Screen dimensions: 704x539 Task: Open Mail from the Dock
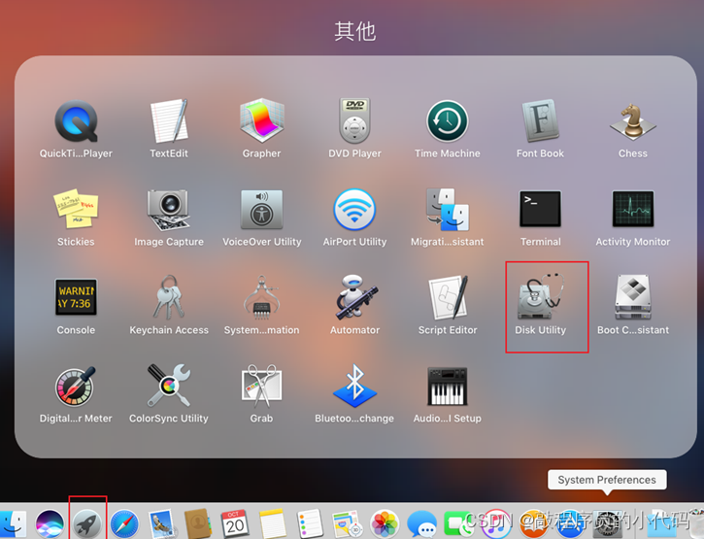(161, 523)
